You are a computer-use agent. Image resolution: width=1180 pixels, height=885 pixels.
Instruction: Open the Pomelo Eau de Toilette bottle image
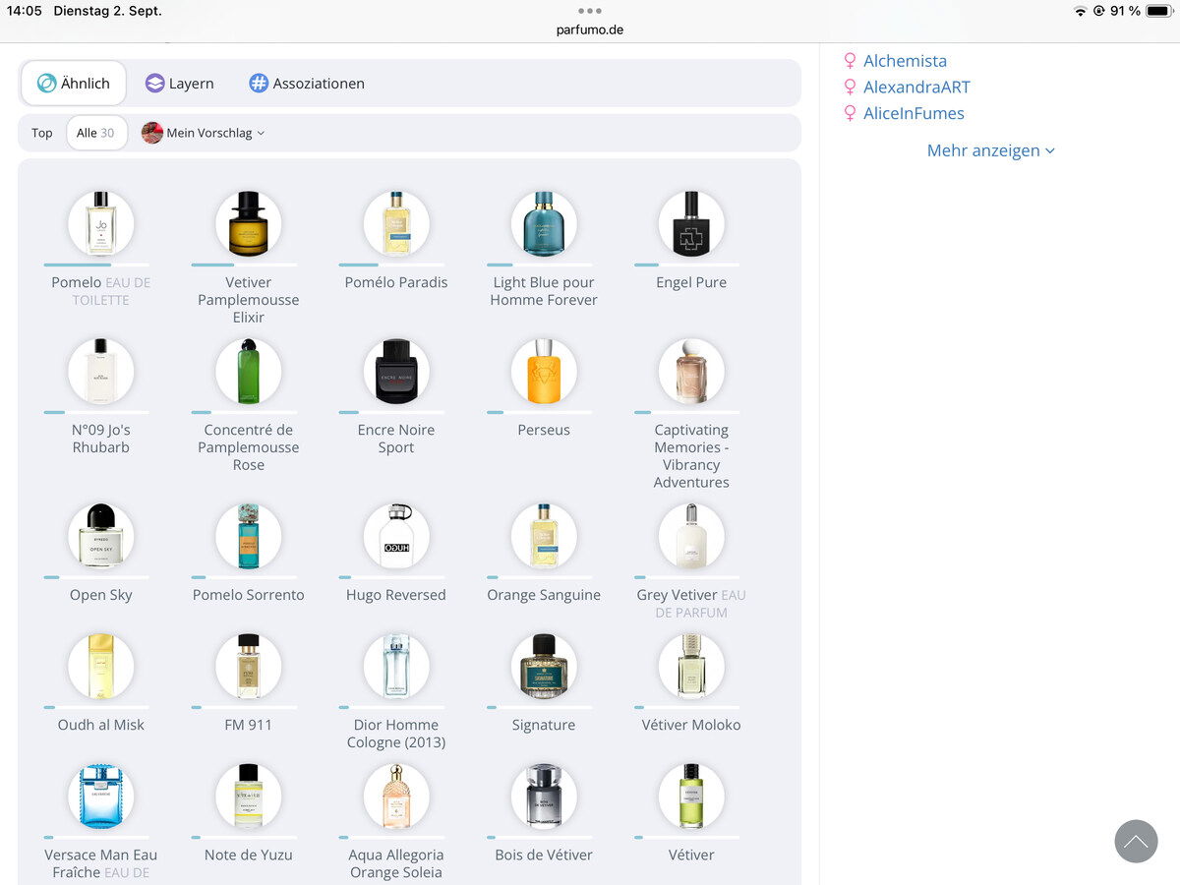[101, 224]
